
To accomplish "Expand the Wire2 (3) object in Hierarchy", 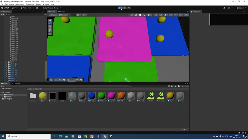I will 7,76.
